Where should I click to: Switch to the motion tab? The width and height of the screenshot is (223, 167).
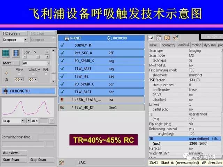[196, 45]
